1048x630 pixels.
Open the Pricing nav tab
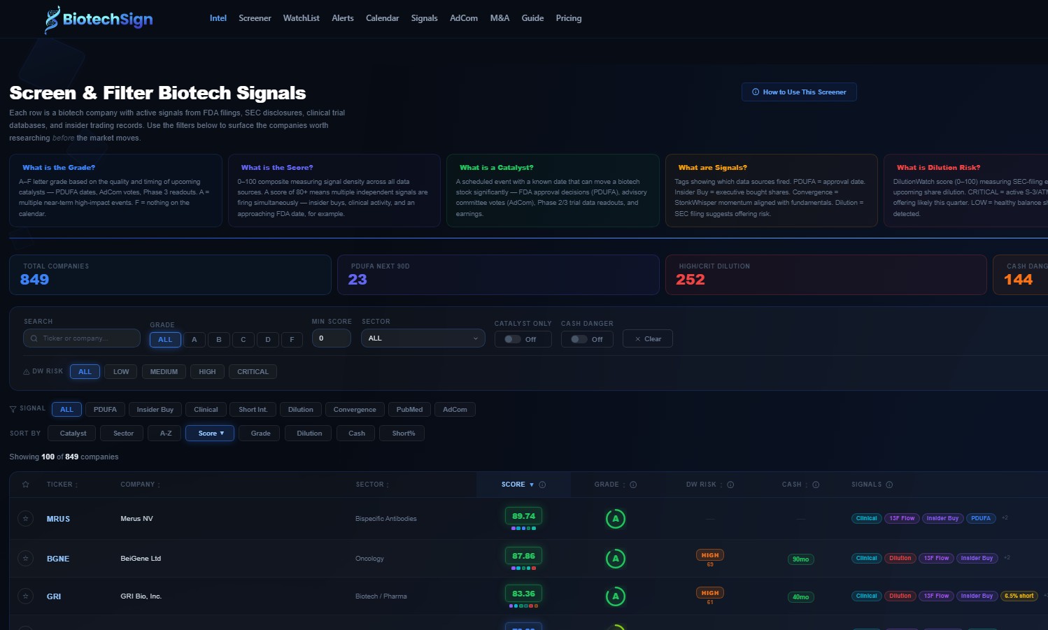pos(569,18)
